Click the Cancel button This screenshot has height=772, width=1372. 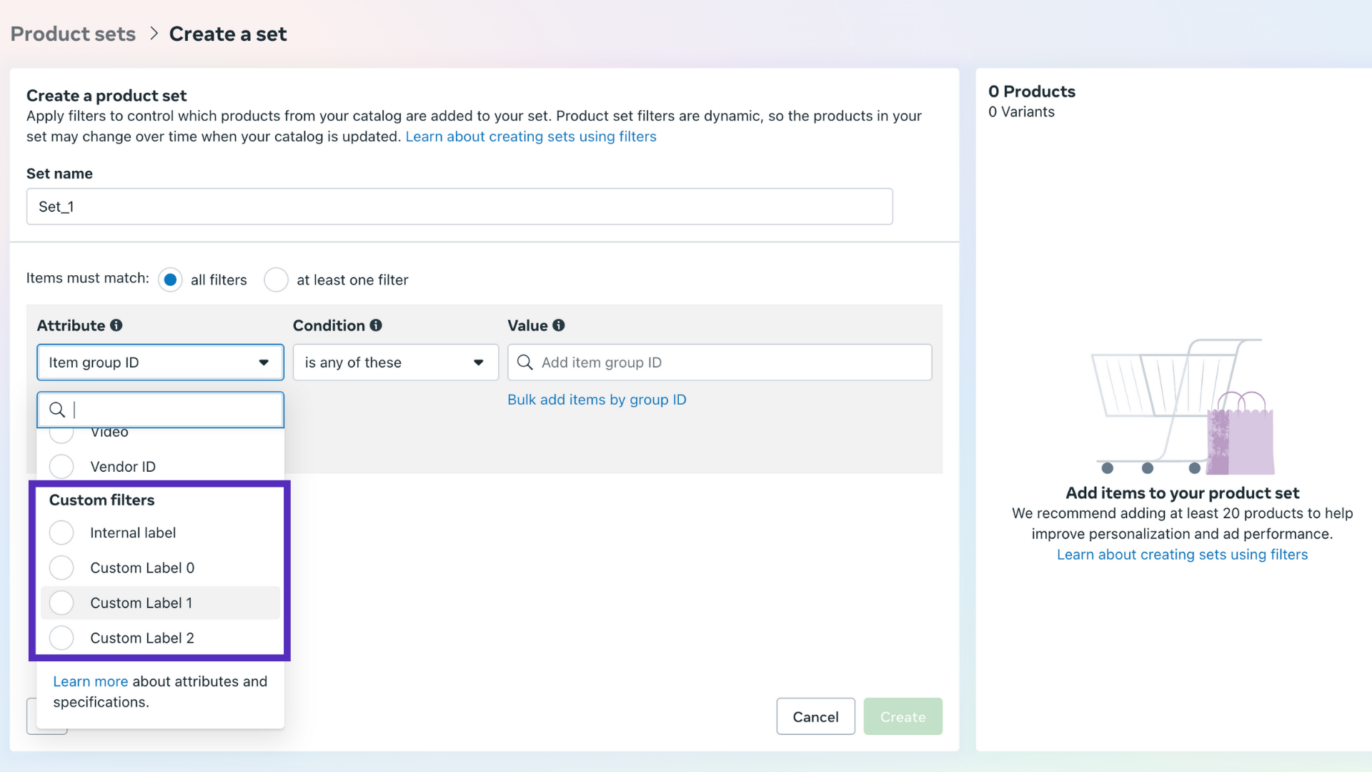(815, 716)
